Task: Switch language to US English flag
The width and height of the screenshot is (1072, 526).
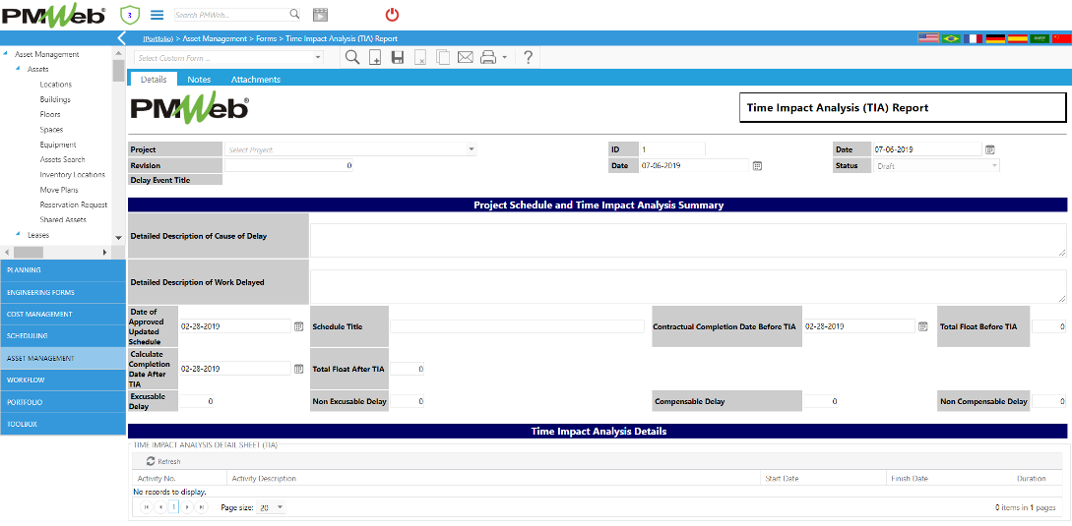Action: tap(927, 38)
